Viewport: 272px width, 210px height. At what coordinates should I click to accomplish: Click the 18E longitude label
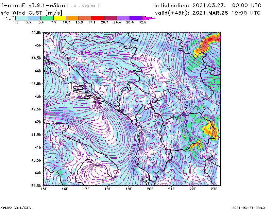pyautogui.click(x=107, y=189)
